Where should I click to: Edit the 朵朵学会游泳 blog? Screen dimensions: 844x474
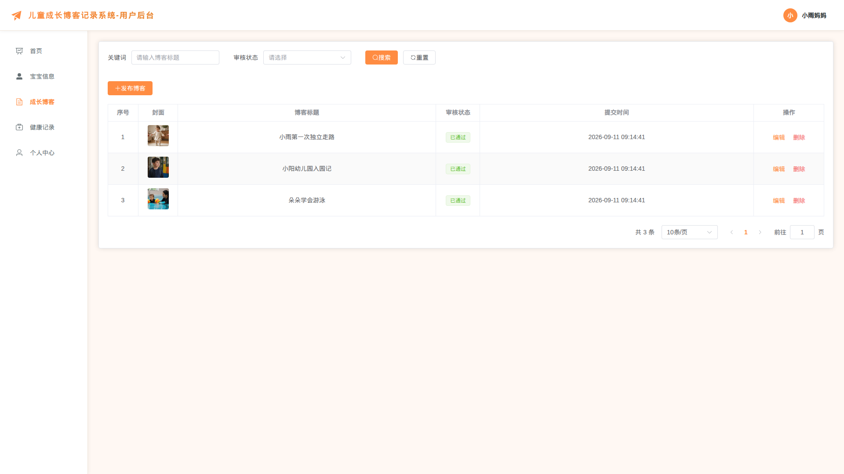tap(779, 201)
